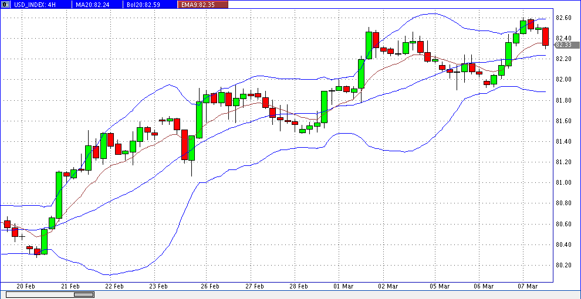
Task: Click the 07 Mar date label
Action: [x=526, y=287]
